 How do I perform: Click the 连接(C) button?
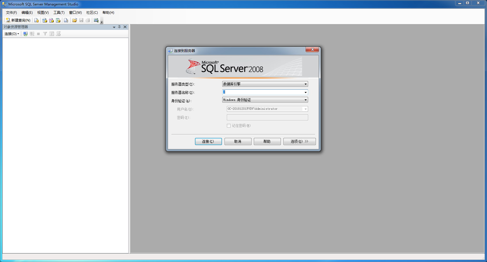tap(208, 141)
